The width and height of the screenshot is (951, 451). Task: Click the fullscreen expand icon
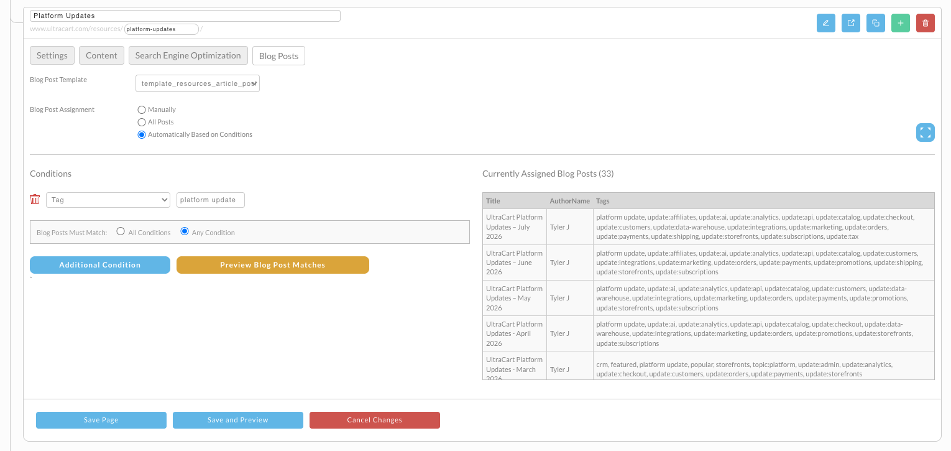pyautogui.click(x=926, y=132)
